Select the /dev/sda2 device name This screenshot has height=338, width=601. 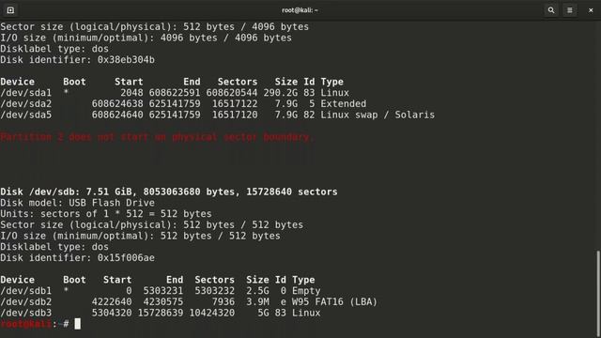[x=25, y=104]
